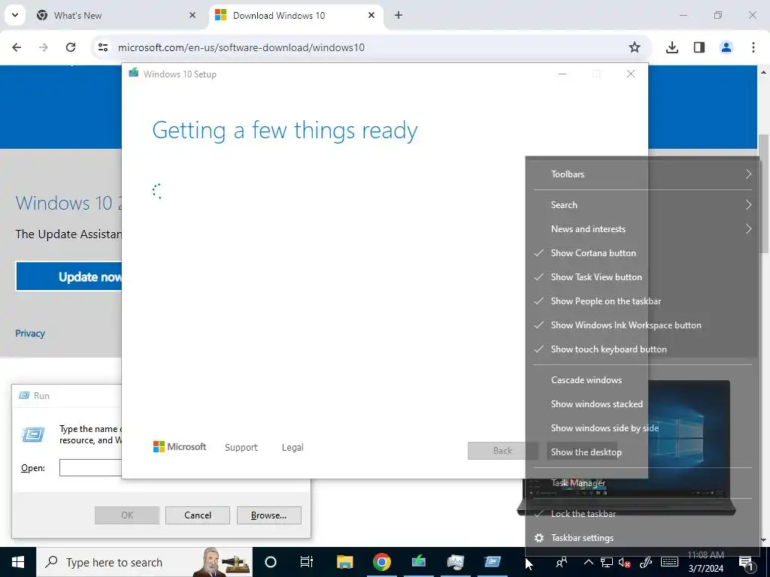Image resolution: width=770 pixels, height=577 pixels.
Task: Click Browse... in the Run dialog
Action: coord(268,515)
